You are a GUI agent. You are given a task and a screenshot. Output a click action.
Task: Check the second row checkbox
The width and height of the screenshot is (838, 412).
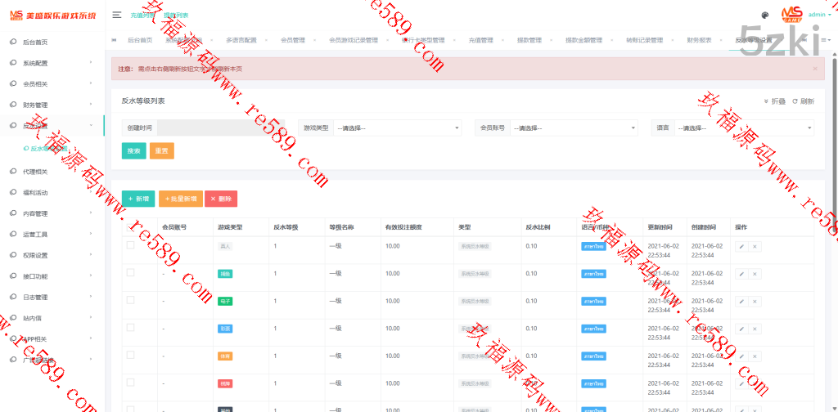point(130,273)
